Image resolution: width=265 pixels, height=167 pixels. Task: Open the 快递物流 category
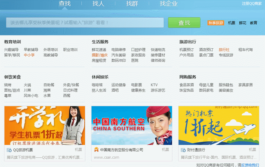coord(158,50)
